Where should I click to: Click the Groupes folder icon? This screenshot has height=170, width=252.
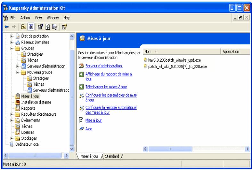click(18, 48)
